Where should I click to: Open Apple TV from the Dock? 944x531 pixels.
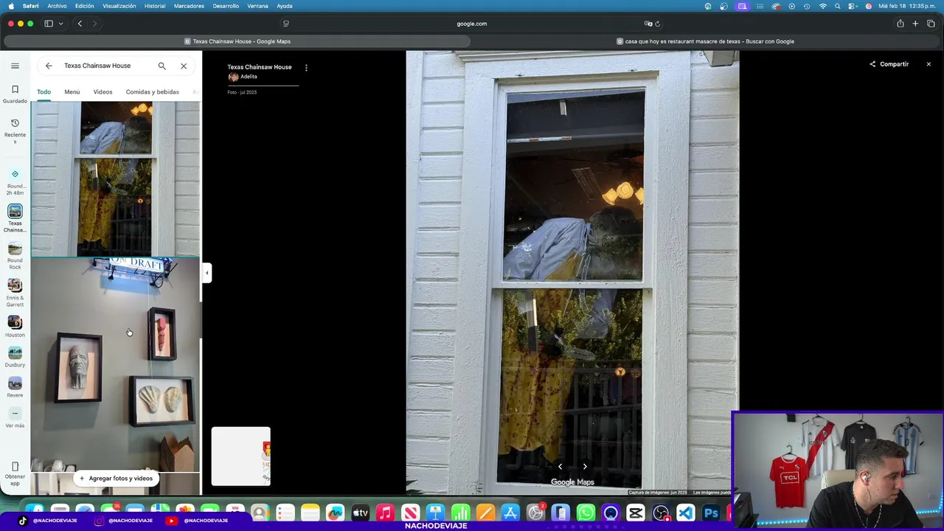pos(360,513)
